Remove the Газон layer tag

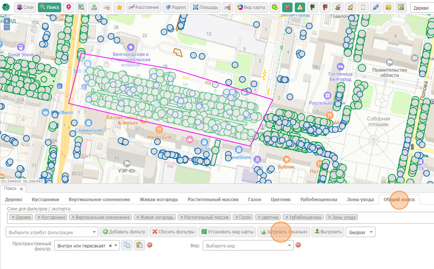tap(236, 217)
